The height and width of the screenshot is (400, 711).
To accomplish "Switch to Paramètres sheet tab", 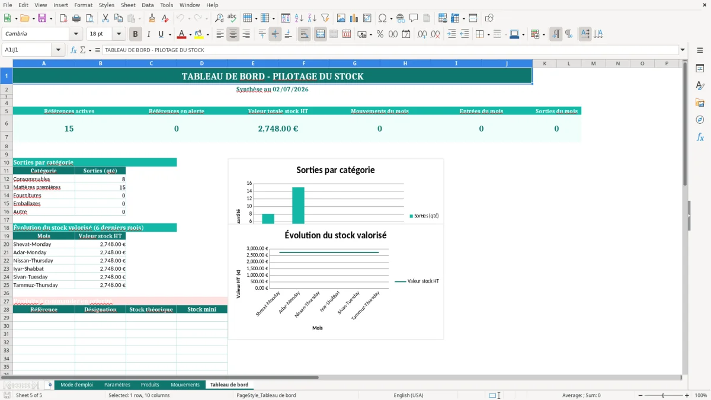I will 117,385.
